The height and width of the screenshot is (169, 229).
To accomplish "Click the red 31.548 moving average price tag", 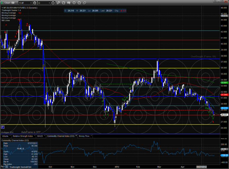I will [x=224, y=95].
